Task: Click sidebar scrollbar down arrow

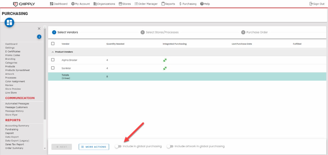Action: (x=45, y=148)
